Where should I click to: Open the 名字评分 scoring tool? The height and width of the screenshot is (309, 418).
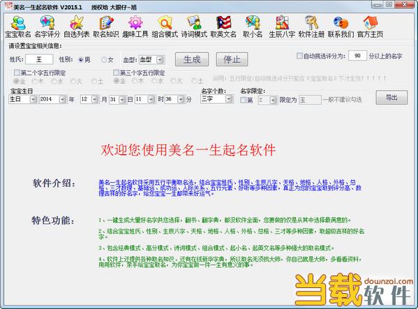click(x=47, y=27)
